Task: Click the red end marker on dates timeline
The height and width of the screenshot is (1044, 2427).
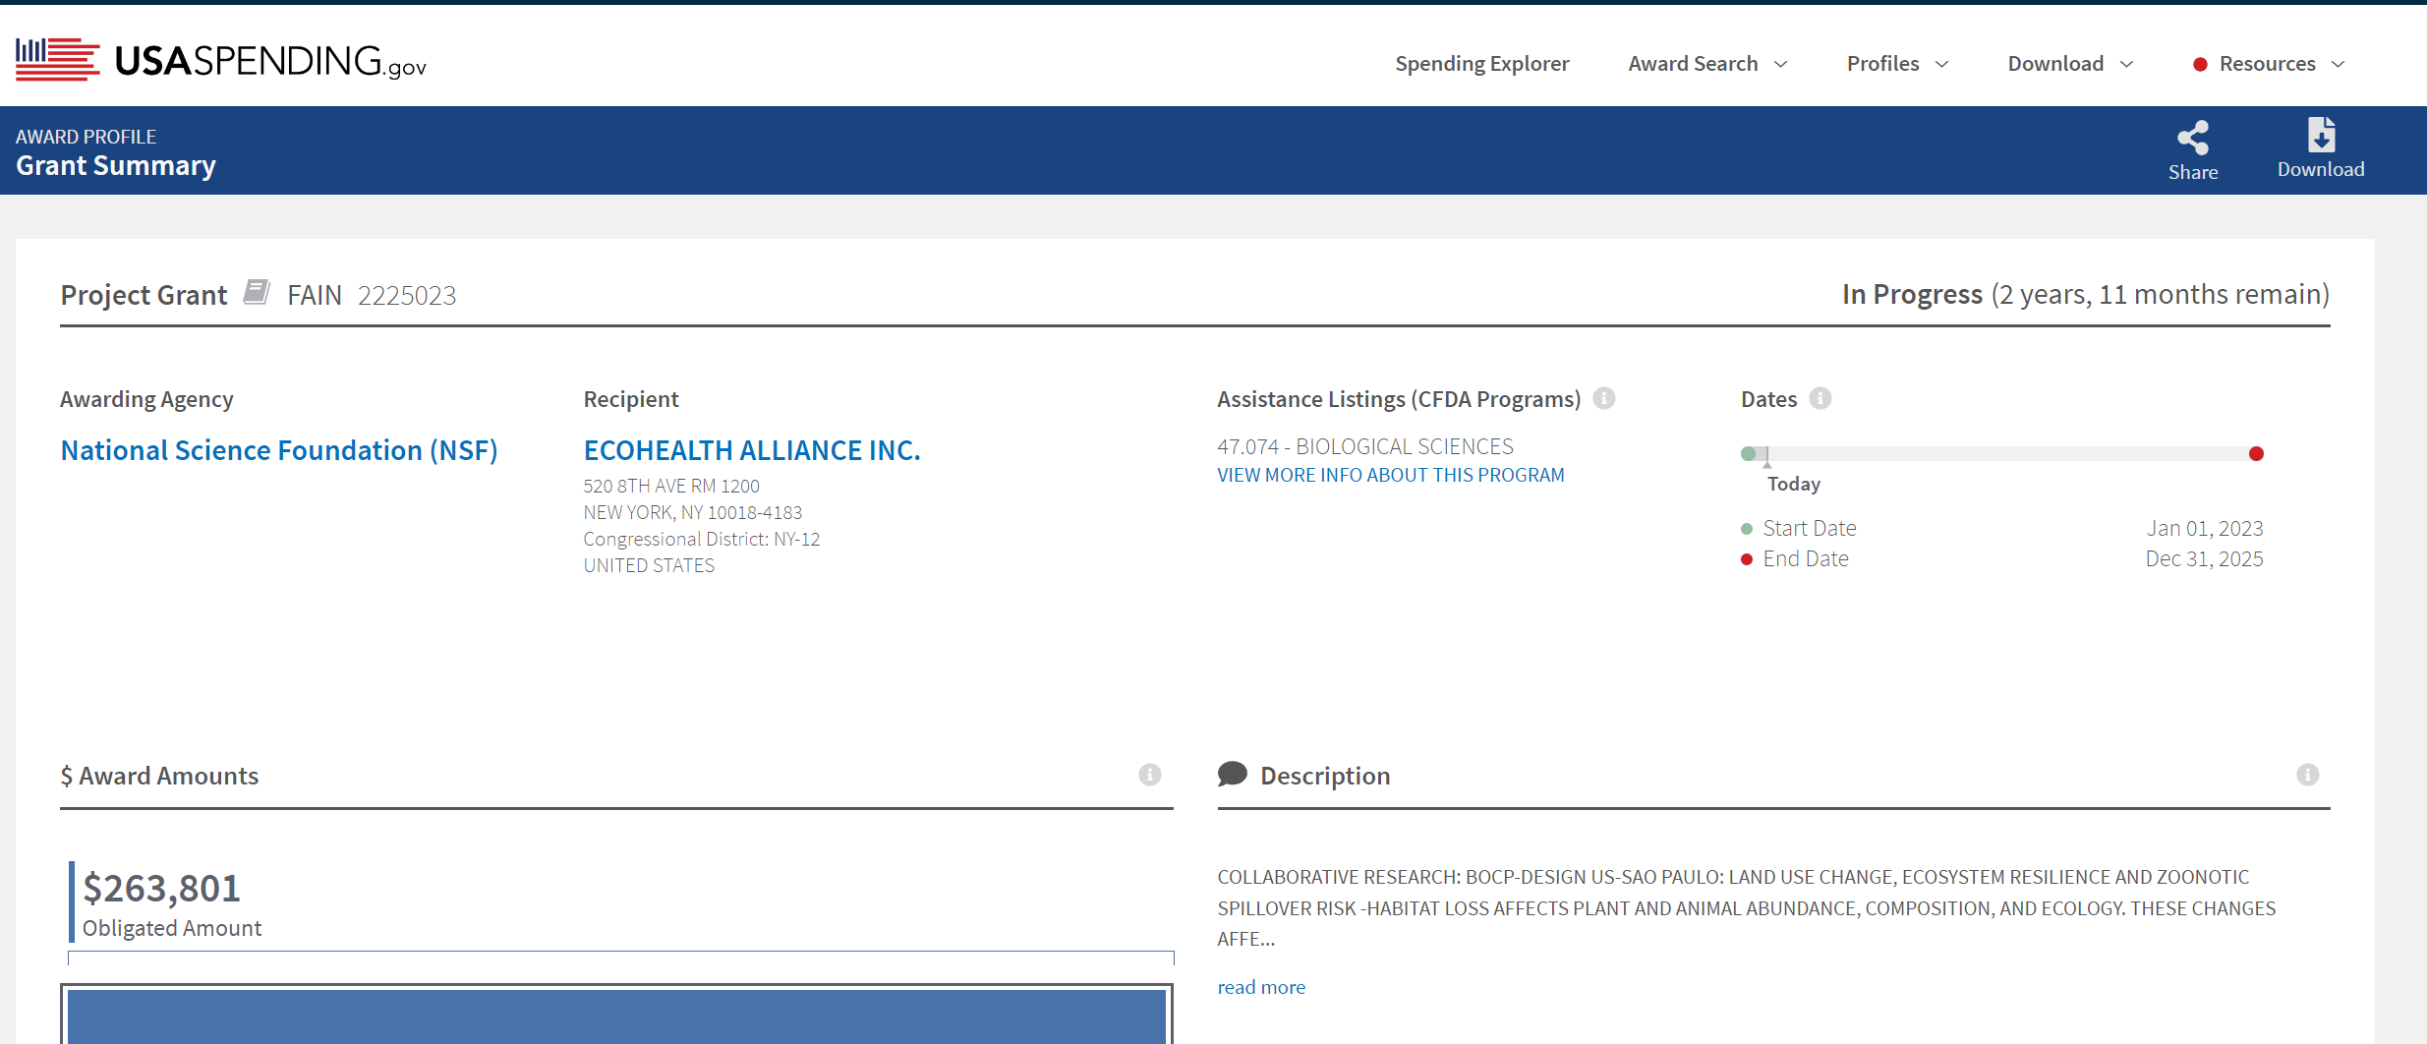Action: (x=2256, y=453)
